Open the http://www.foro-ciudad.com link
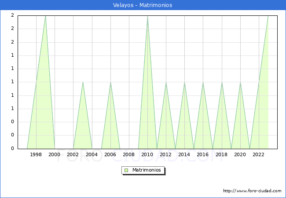 252,191
